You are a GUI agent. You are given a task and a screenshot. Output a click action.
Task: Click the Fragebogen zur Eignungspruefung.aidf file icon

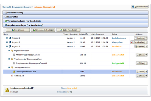(14, 63)
